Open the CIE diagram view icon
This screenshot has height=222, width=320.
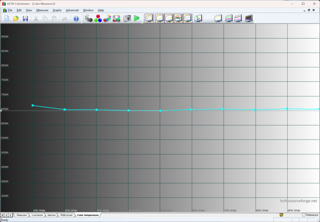click(x=198, y=18)
